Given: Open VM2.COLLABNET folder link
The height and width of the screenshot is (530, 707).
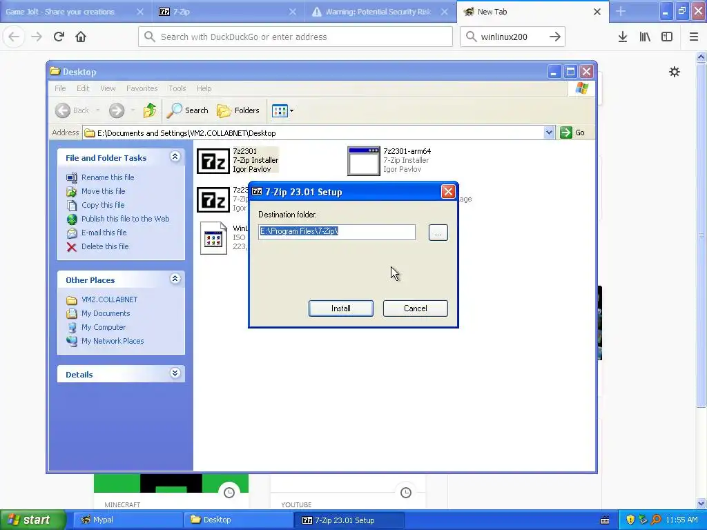Looking at the screenshot, I should (110, 300).
